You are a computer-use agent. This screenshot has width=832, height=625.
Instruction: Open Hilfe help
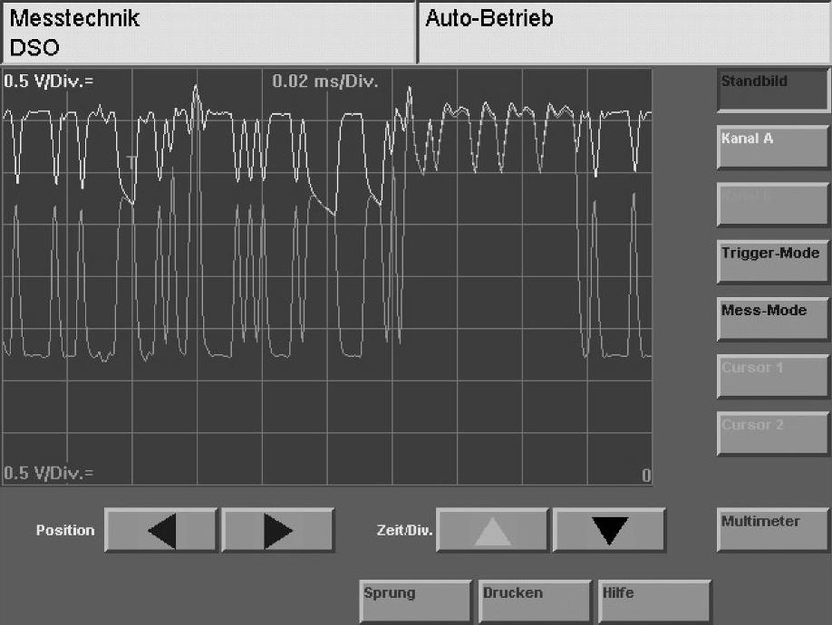(654, 601)
